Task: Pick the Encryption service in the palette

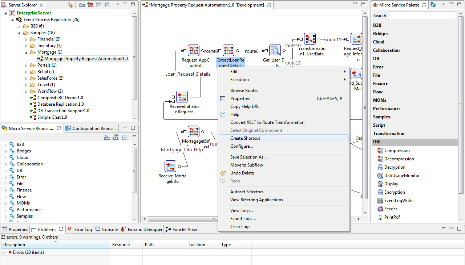Action: [x=391, y=192]
